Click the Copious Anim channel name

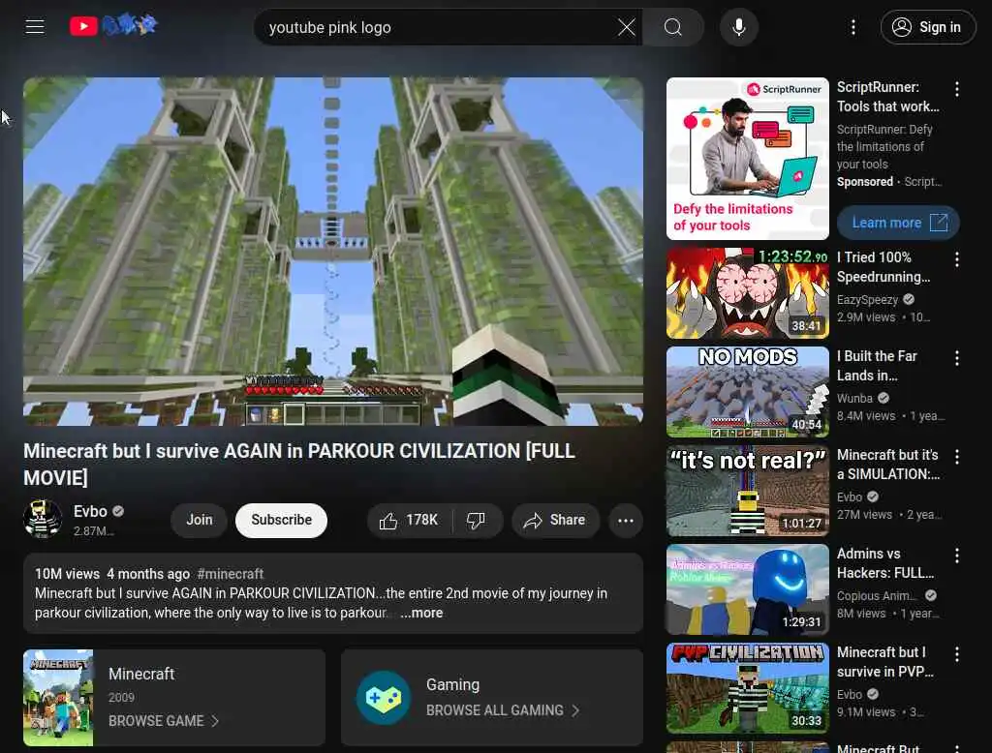pos(876,595)
